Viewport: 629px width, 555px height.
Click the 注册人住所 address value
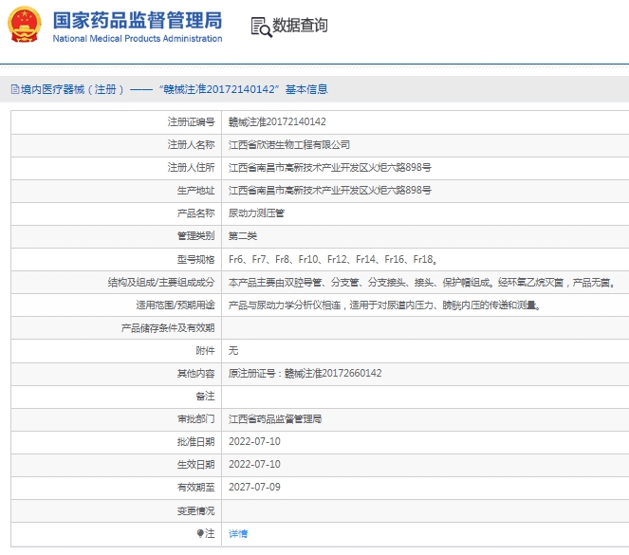330,168
